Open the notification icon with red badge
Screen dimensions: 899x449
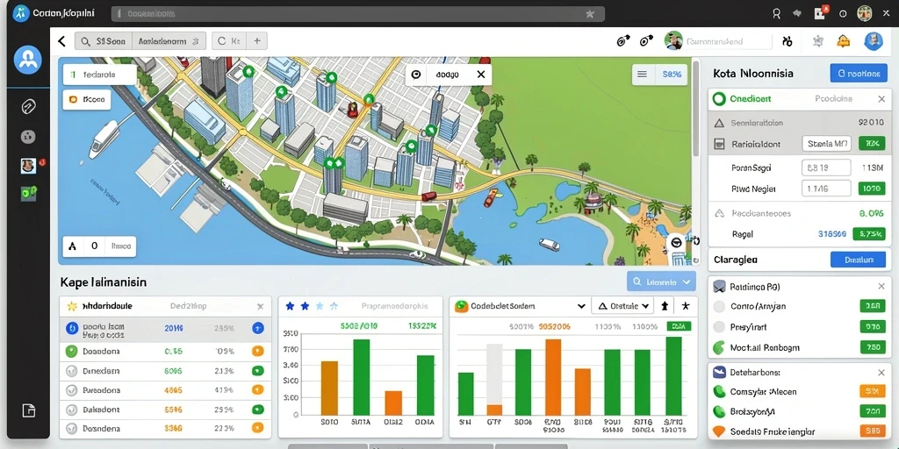pos(820,12)
